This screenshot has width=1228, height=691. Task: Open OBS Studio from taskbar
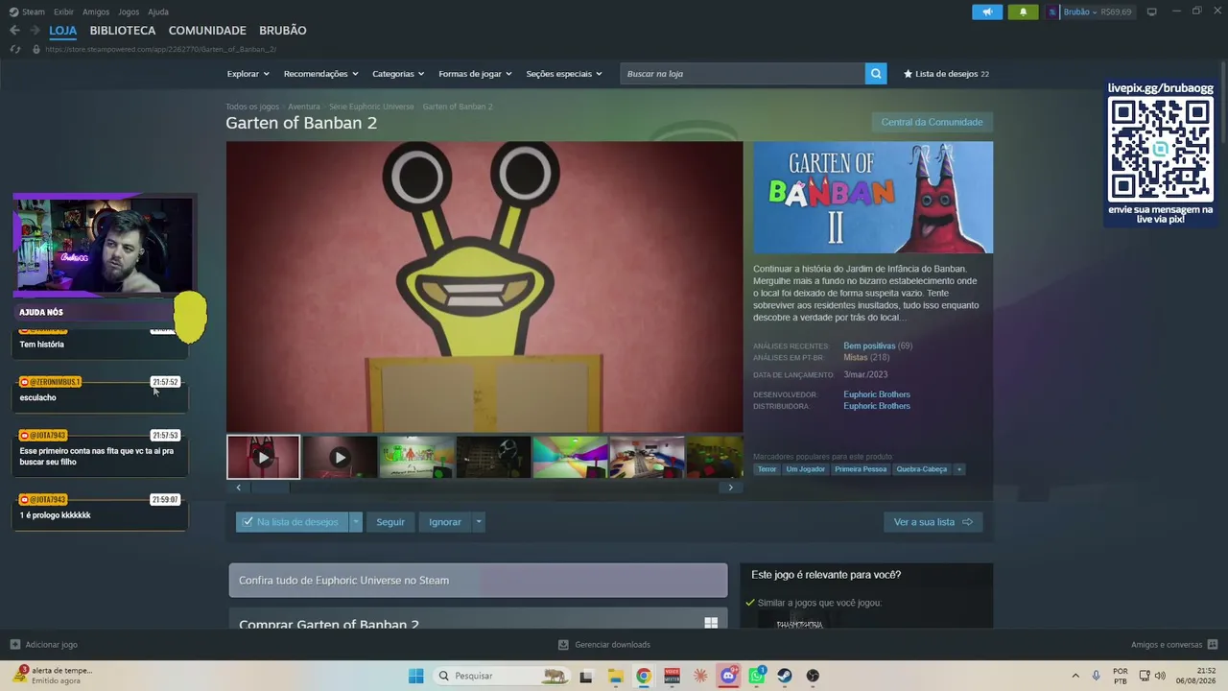813,676
